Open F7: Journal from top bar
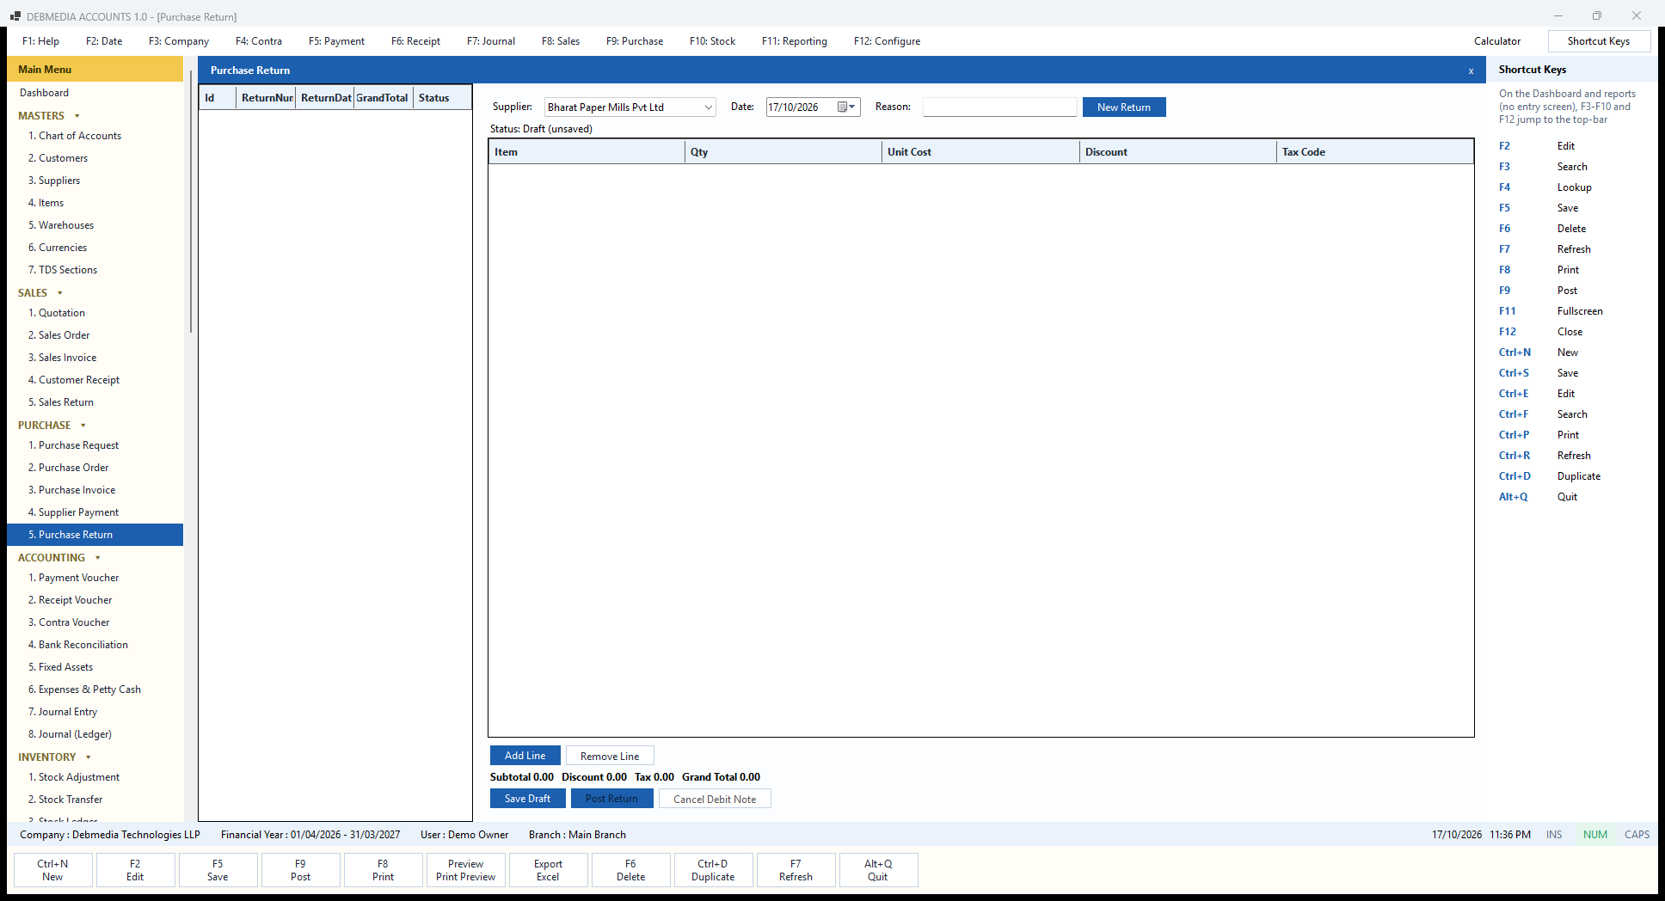 point(491,41)
